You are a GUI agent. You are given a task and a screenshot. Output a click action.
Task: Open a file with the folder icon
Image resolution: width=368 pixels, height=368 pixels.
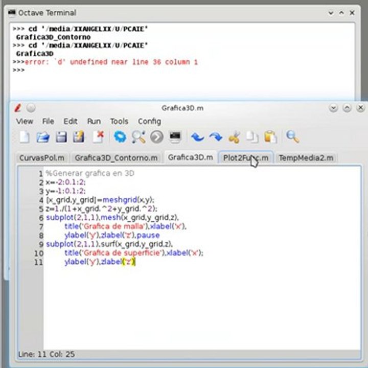(43, 137)
